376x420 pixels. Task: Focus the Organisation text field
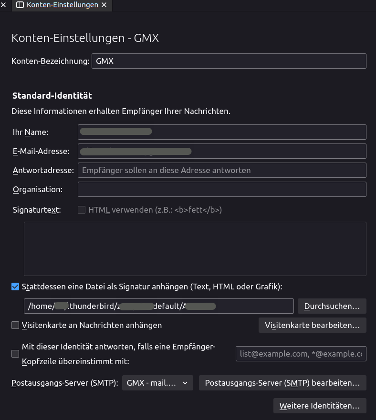tap(222, 189)
